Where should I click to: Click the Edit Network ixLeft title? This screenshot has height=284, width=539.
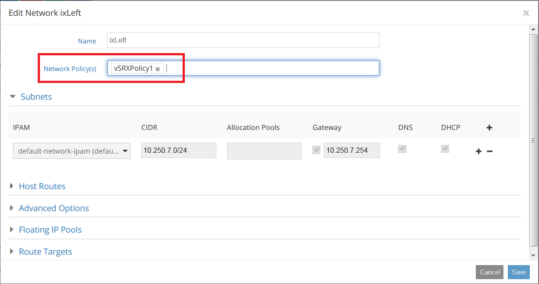[45, 13]
